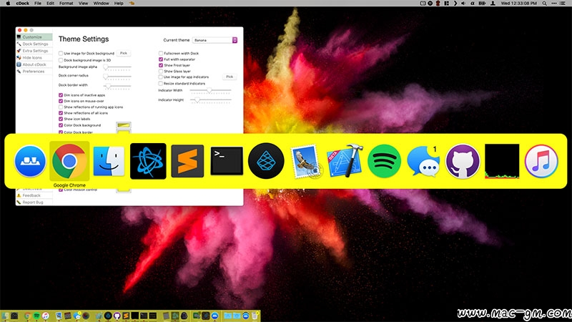Click the volume icon in menu bar
572x322 pixels.
tap(463, 4)
